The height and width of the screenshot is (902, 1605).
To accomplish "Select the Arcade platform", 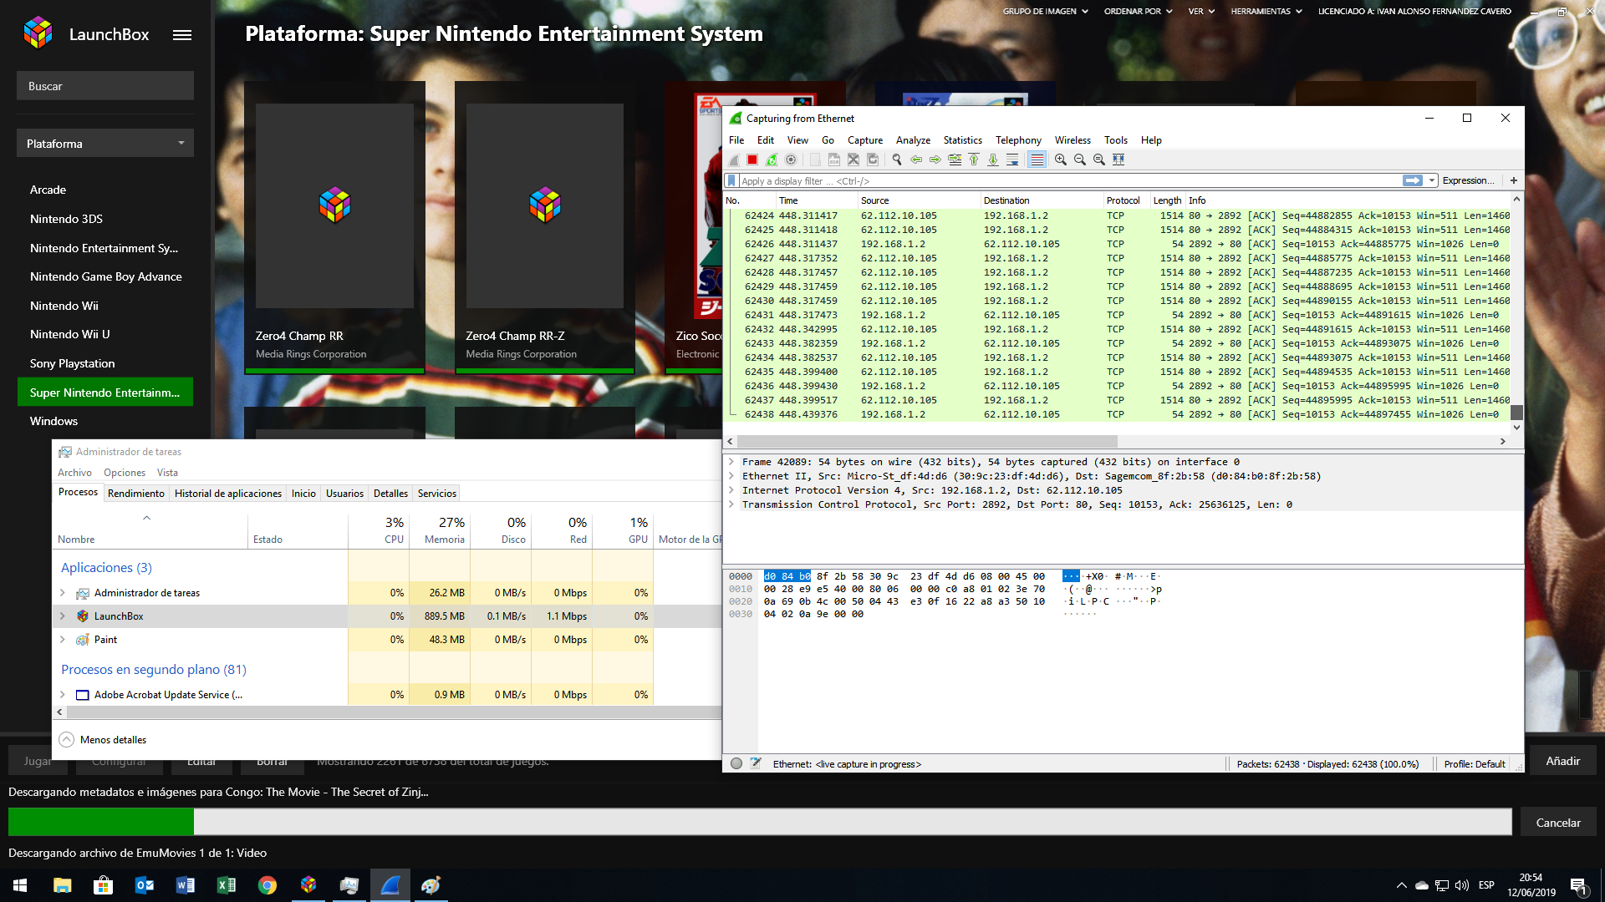I will tap(48, 190).
